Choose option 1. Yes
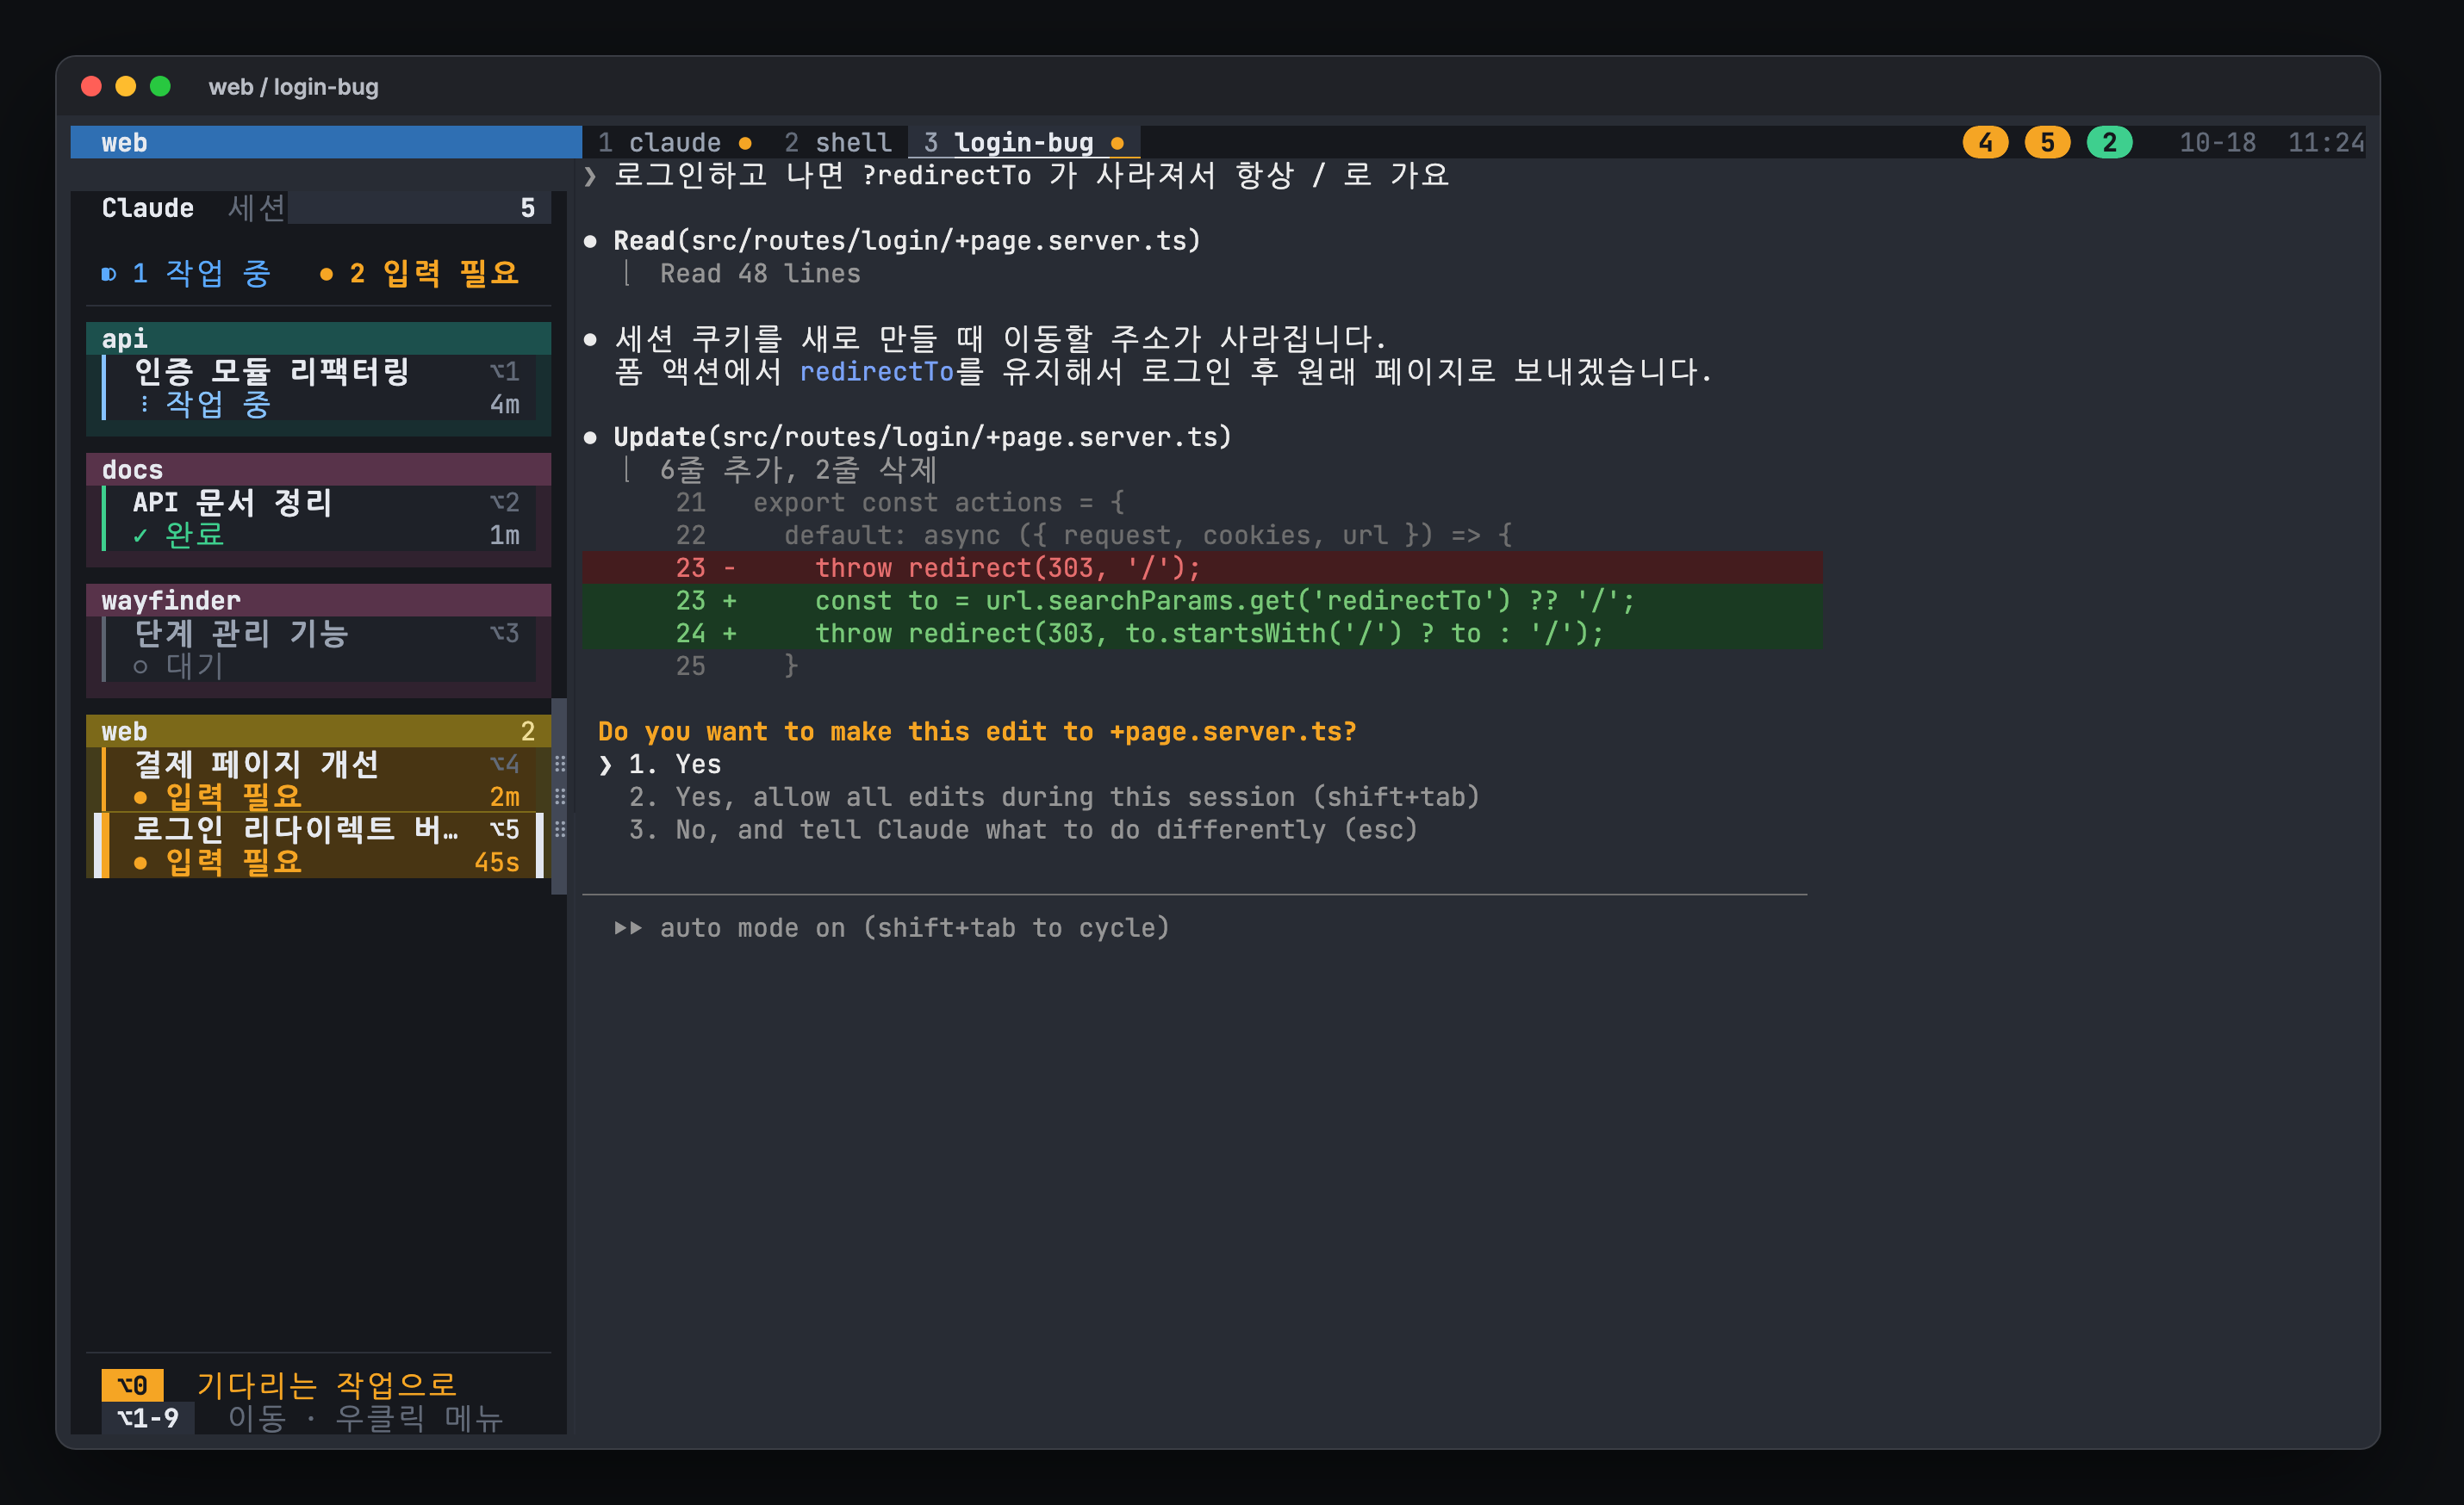This screenshot has width=2464, height=1505. coord(660,765)
